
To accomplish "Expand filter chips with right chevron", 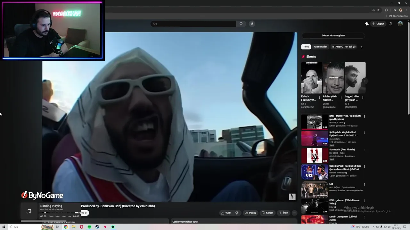I will 362,47.
